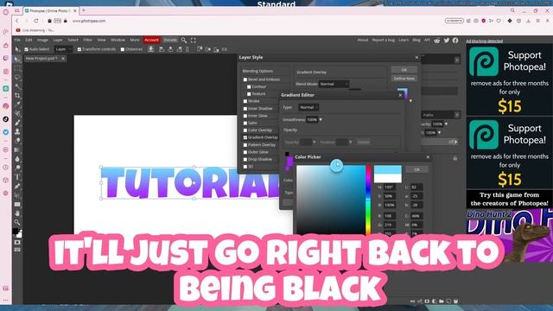The height and width of the screenshot is (311, 553).
Task: Select the Eyedropper tool
Action: point(17,105)
